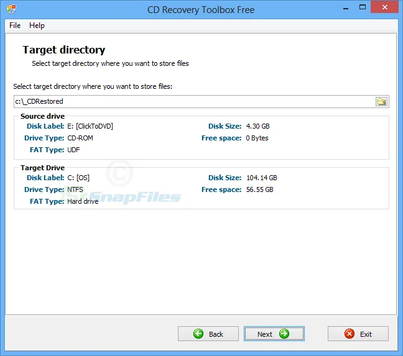
Task: Go to previous step with Back button
Action: (x=208, y=334)
